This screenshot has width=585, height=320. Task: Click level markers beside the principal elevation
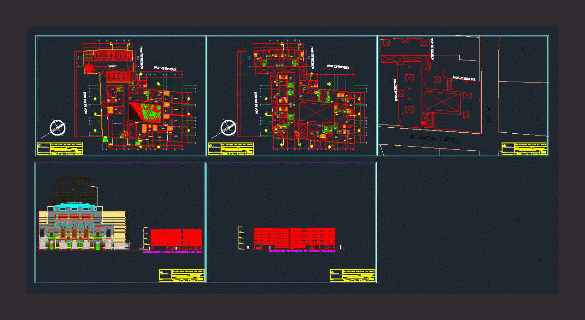[241, 237]
